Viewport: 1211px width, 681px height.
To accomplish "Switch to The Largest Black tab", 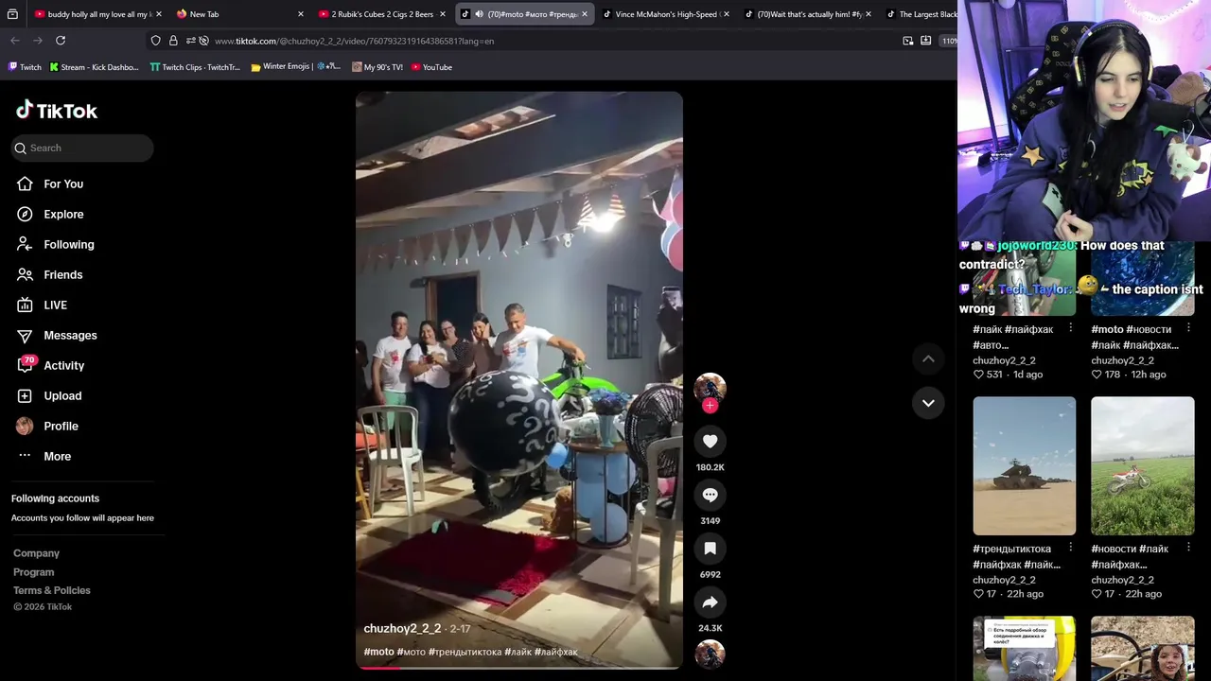I will point(920,14).
